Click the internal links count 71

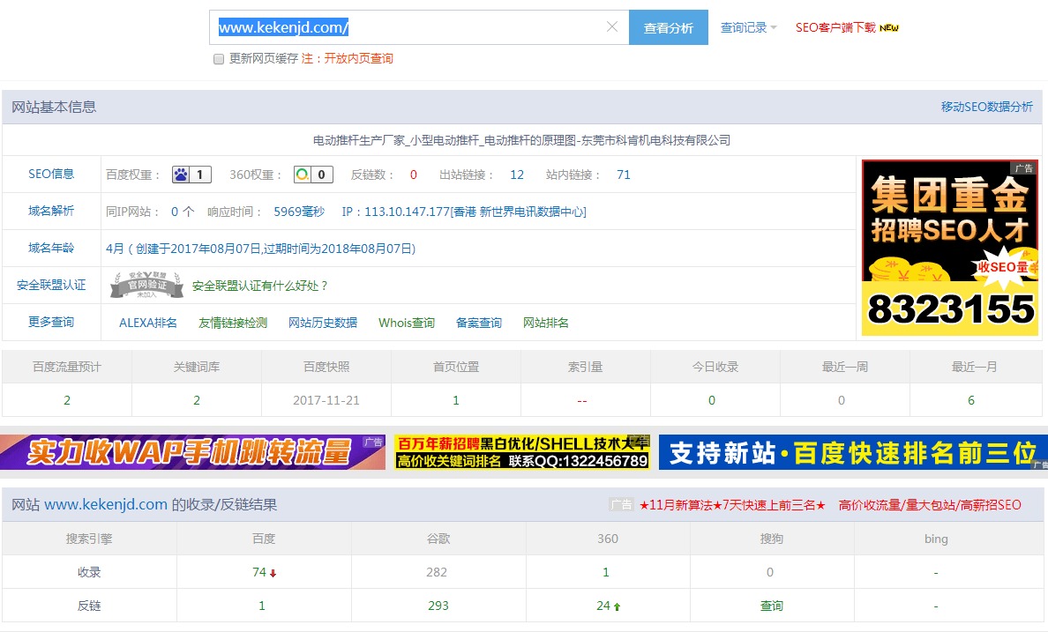624,175
